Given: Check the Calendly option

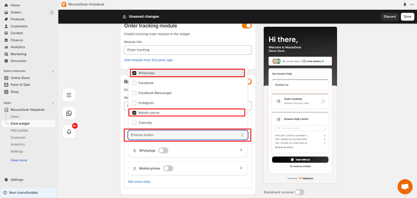Looking at the screenshot, I should [x=134, y=123].
